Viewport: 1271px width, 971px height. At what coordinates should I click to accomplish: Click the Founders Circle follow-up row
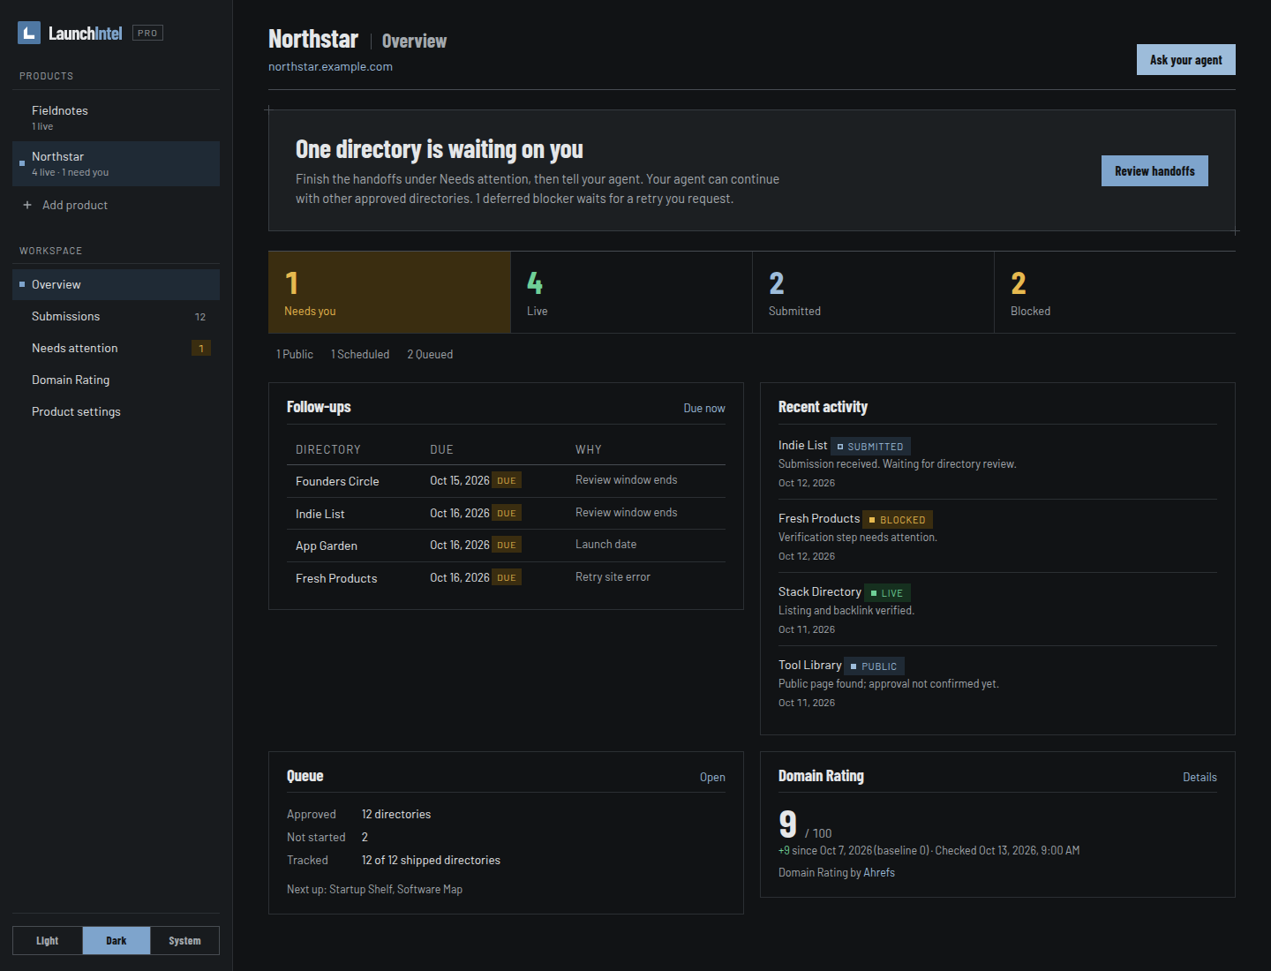506,481
